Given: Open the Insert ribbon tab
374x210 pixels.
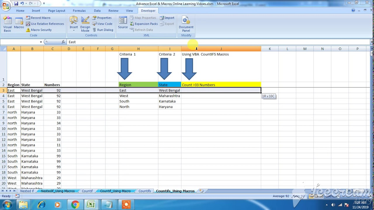Looking at the screenshot, I should (36, 11).
